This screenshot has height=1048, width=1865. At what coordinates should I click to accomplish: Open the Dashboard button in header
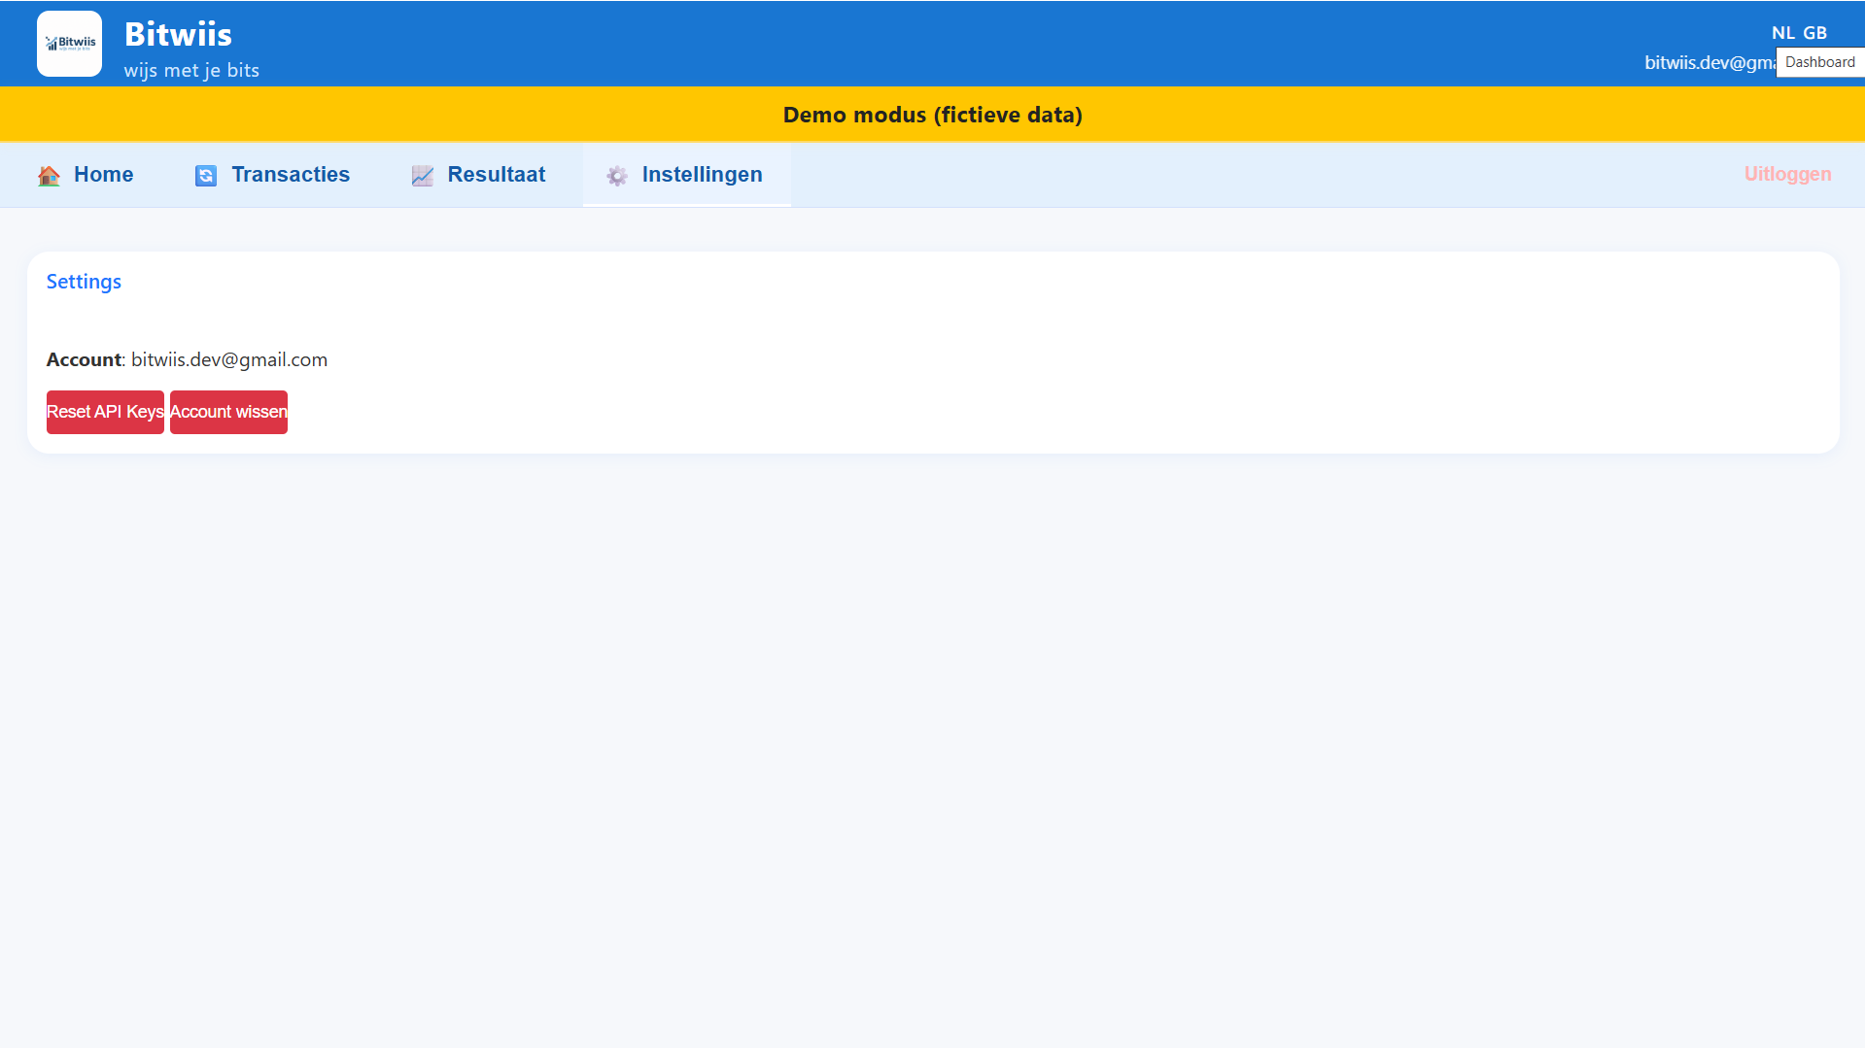click(1819, 62)
